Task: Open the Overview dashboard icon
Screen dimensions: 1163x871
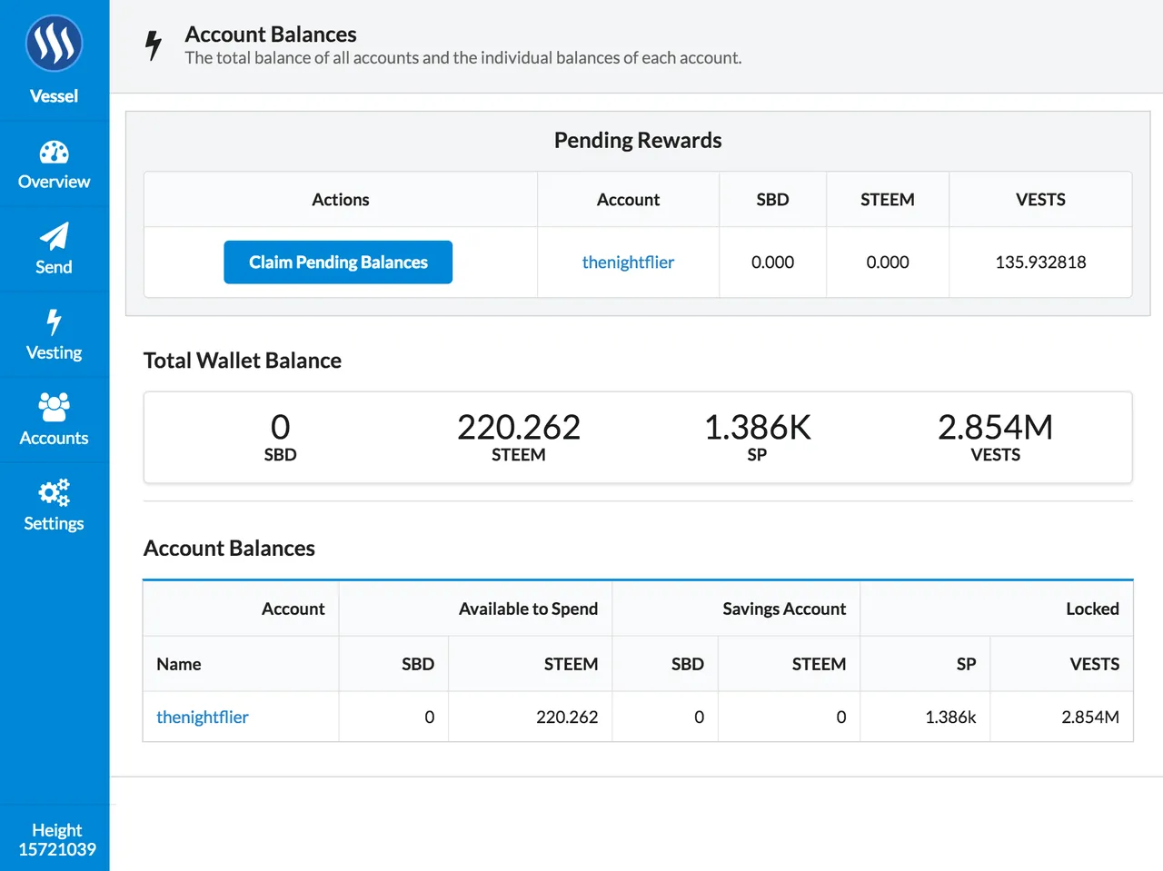Action: click(x=55, y=152)
